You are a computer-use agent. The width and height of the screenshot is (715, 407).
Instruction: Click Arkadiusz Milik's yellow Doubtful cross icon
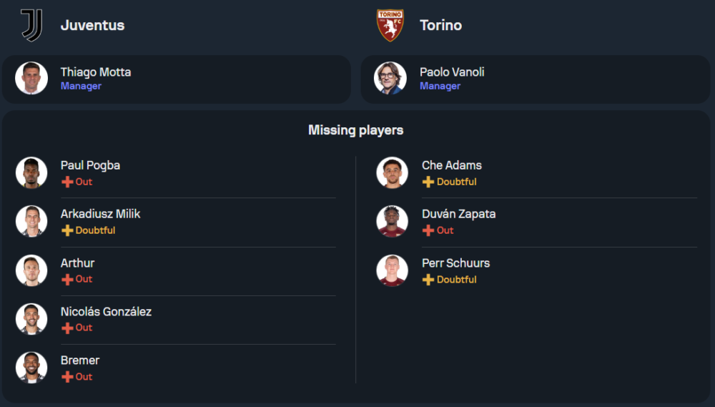[67, 230]
